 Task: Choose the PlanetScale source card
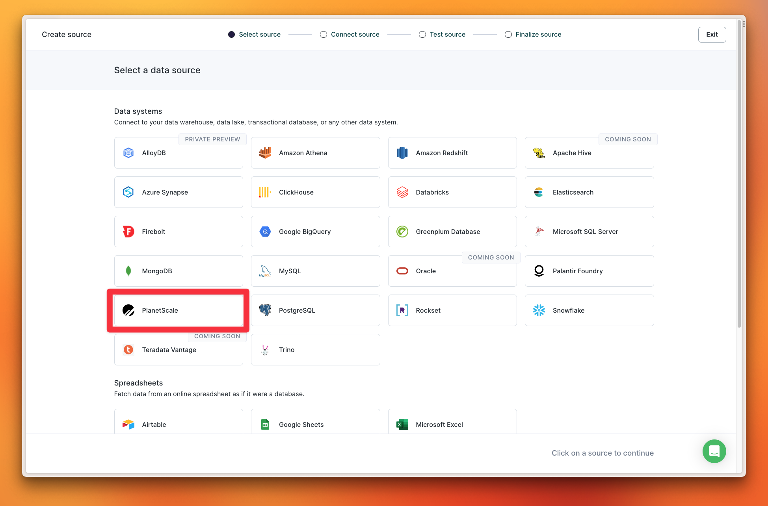[179, 310]
